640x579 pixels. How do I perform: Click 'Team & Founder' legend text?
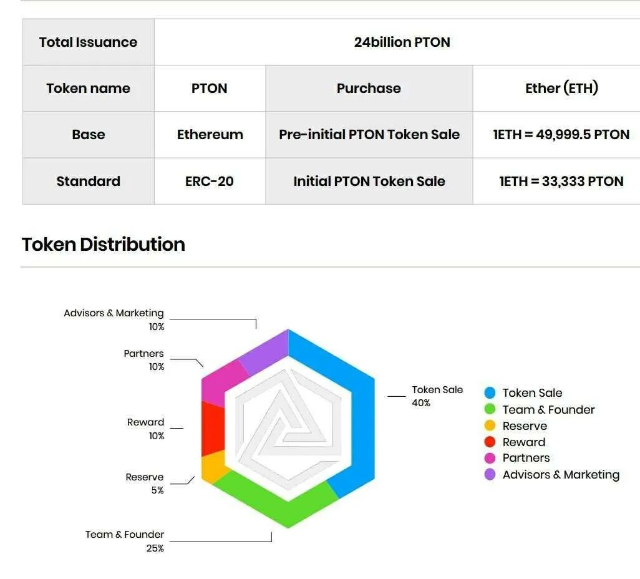coord(548,409)
